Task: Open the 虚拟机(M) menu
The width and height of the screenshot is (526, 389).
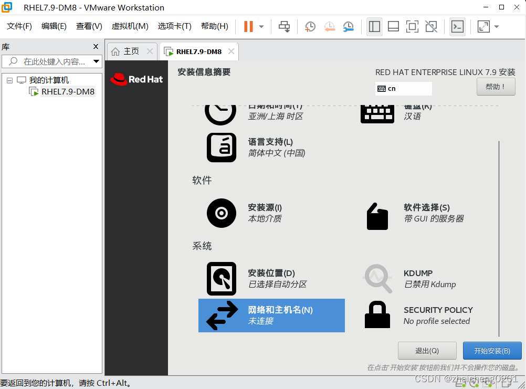Action: pos(130,26)
